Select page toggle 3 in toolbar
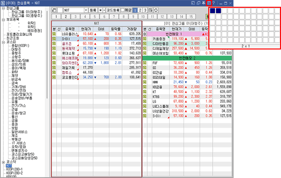 coord(145,10)
